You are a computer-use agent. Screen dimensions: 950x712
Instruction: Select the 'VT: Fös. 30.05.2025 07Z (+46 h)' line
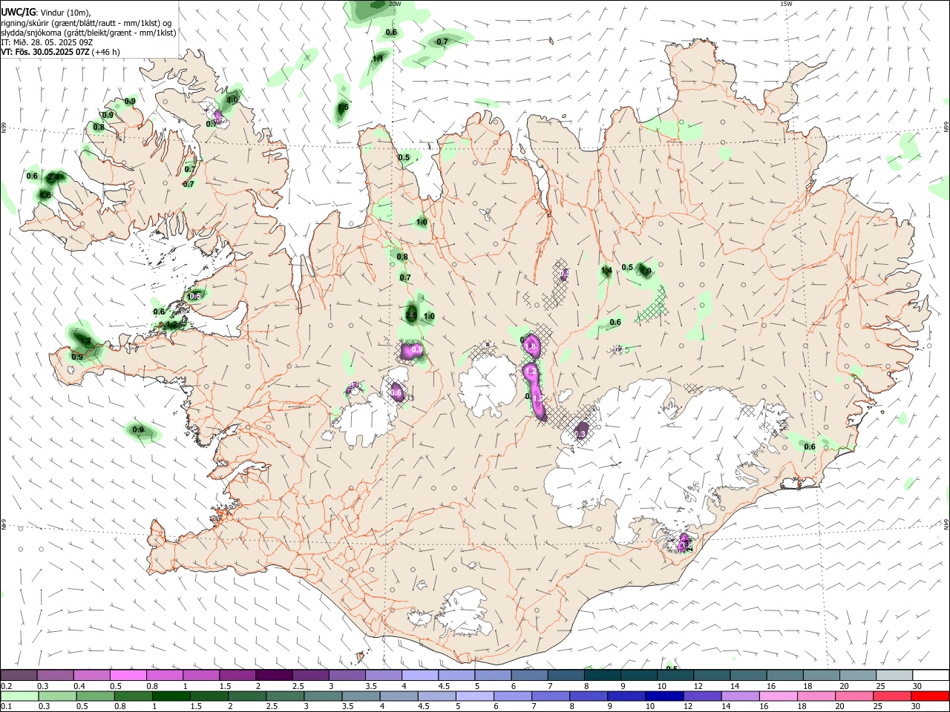[60, 52]
